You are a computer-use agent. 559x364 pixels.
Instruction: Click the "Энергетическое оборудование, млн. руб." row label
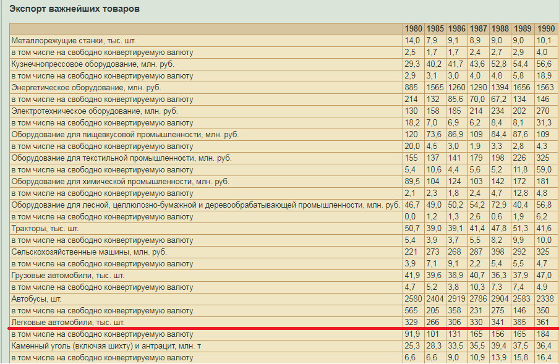pos(86,88)
